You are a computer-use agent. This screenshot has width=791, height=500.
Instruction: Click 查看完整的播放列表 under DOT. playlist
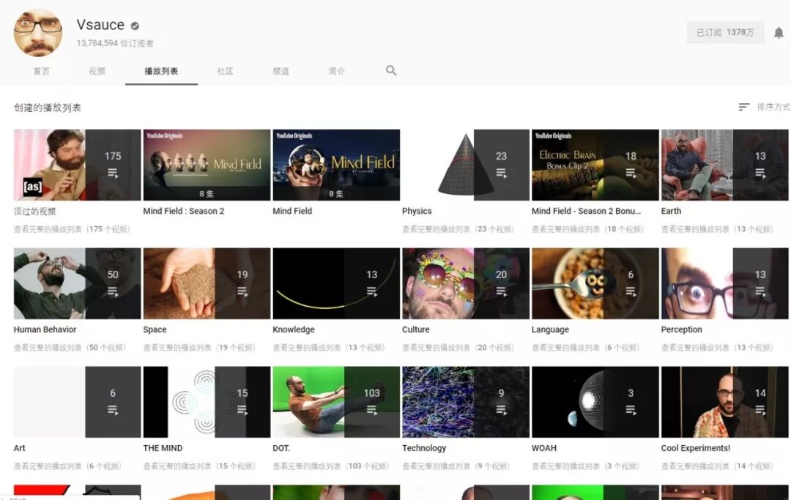[x=306, y=464]
